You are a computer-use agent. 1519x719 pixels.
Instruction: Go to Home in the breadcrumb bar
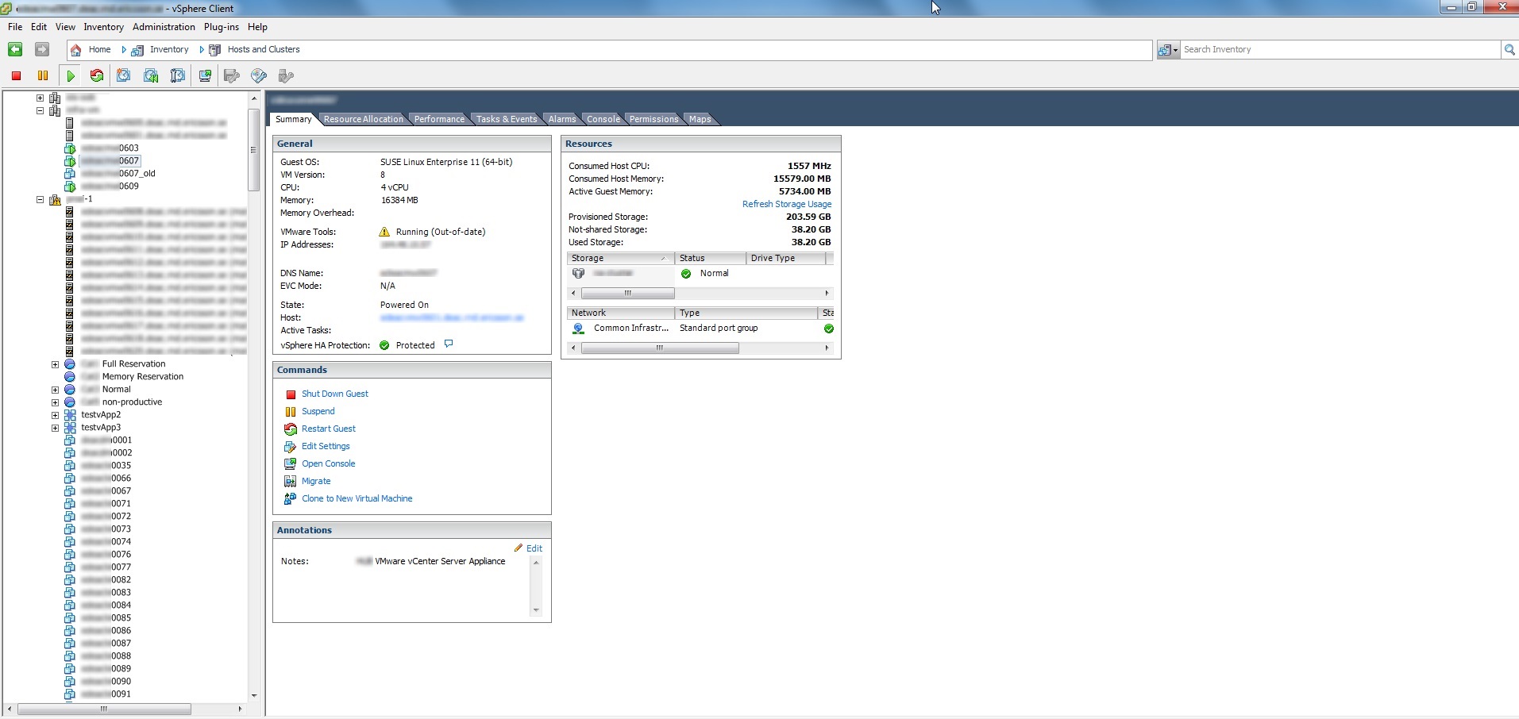pyautogui.click(x=99, y=49)
